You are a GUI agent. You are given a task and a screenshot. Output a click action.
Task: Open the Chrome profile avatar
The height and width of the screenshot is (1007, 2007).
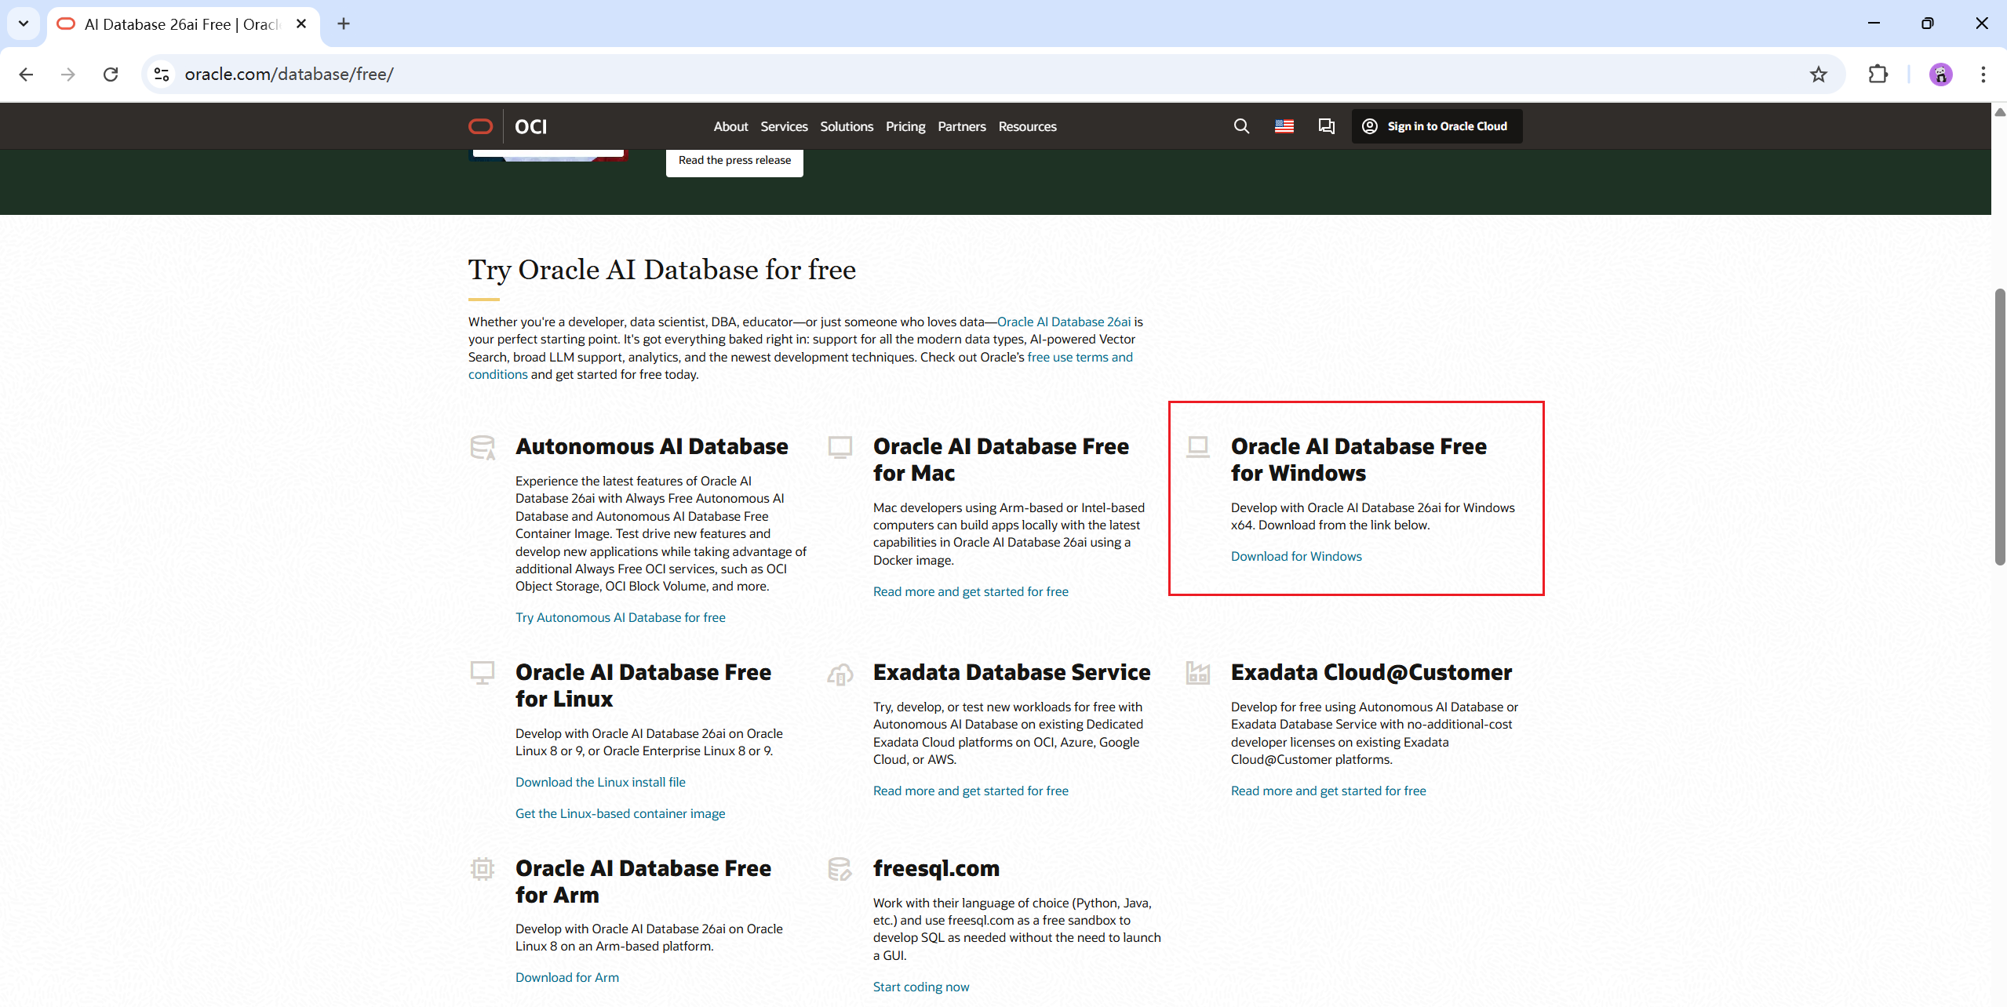point(1940,75)
